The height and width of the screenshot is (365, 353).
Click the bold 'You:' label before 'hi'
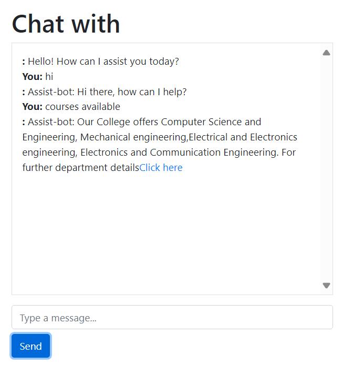pos(32,77)
